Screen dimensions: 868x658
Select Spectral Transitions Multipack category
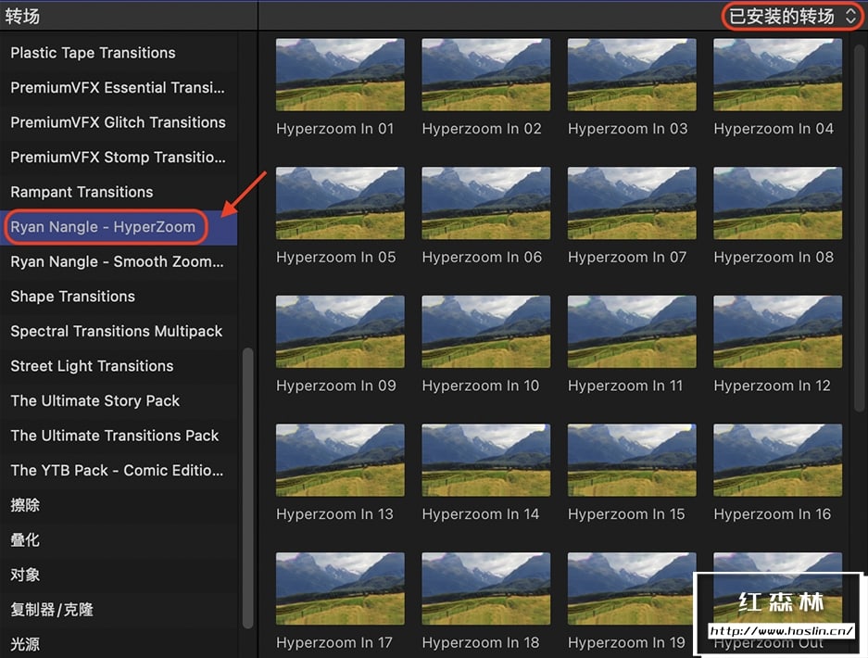pyautogui.click(x=119, y=331)
